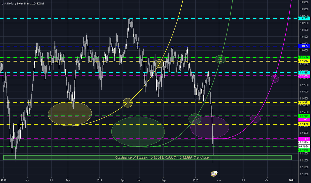Click the 2020 label on time axis

point(195,180)
